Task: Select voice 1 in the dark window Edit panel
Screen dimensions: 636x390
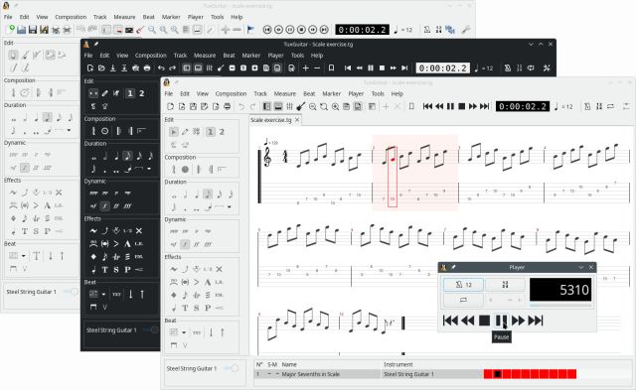Action: point(130,93)
